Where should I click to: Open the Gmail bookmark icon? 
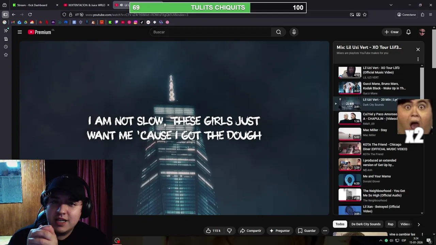point(13,22)
